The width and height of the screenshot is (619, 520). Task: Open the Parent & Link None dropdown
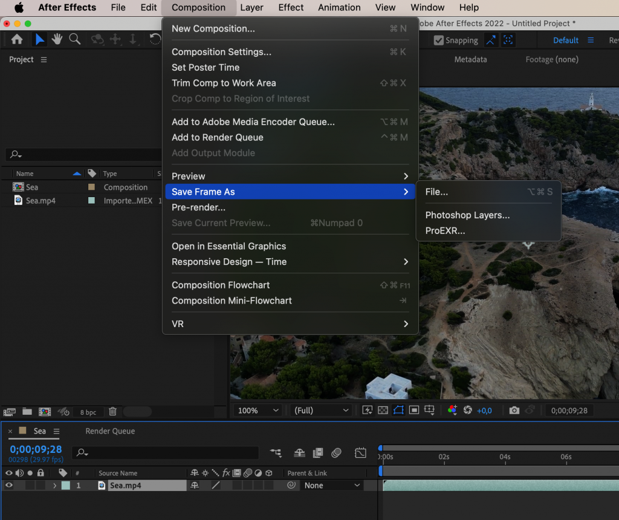(332, 485)
